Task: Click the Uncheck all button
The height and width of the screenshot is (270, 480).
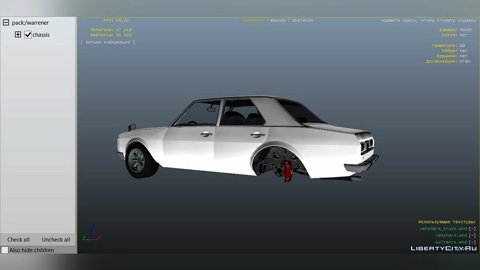Action: pyautogui.click(x=56, y=240)
